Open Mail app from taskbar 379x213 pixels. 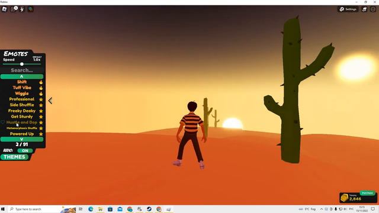pyautogui.click(x=120, y=209)
